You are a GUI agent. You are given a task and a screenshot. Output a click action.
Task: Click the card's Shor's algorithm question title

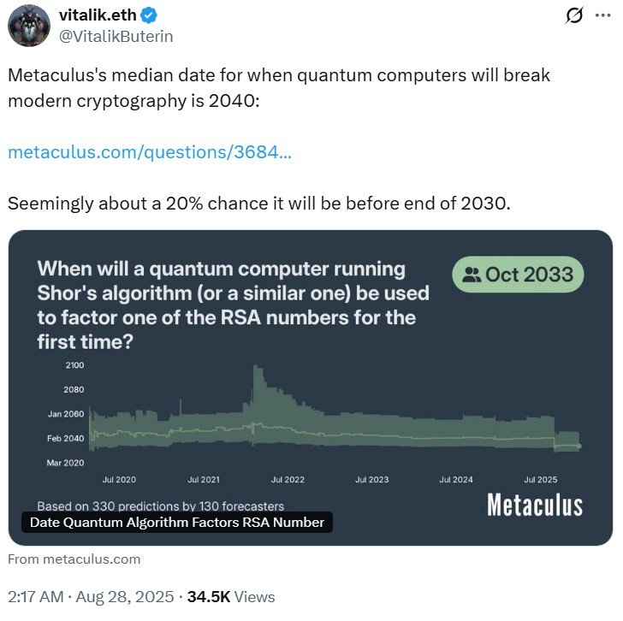233,305
